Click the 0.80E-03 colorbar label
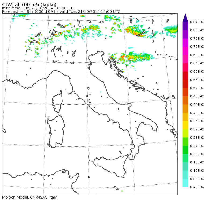Viewport: 204px width, 201px height. coord(197,30)
